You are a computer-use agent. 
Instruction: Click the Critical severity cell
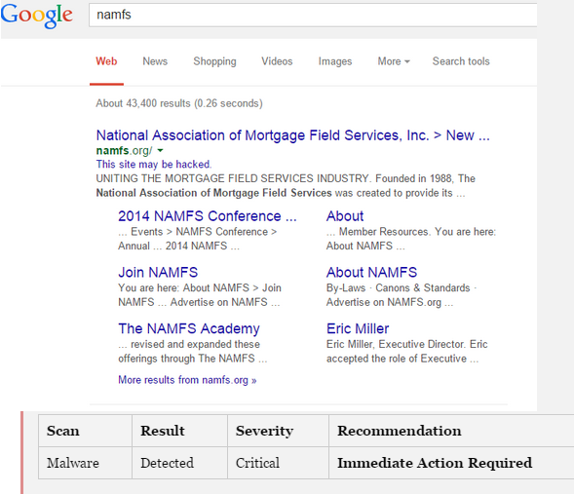278,463
